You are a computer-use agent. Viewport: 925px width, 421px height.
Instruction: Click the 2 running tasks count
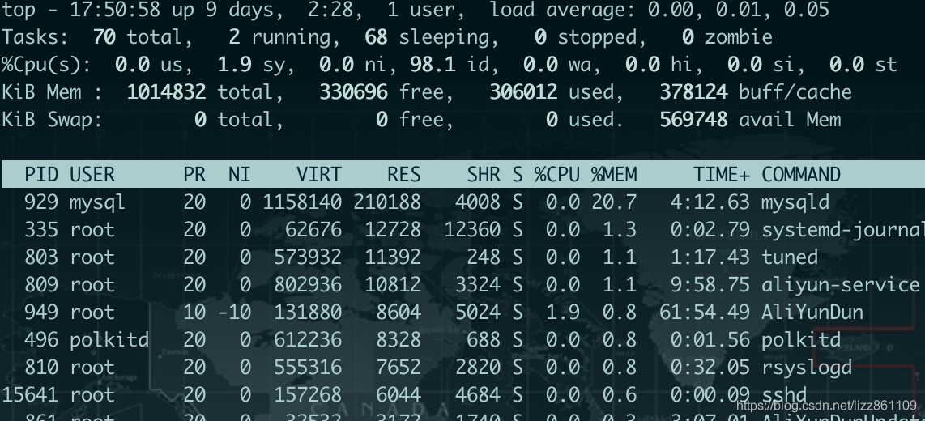pyautogui.click(x=234, y=37)
